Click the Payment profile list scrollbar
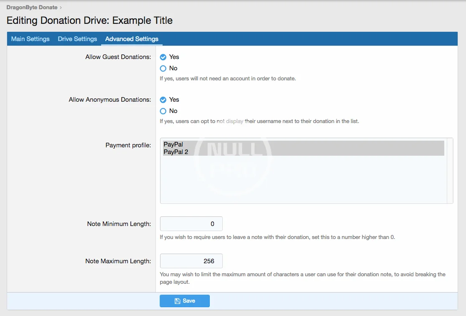The image size is (466, 316). pyautogui.click(x=450, y=171)
